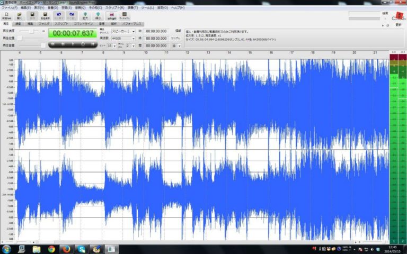
Task: Click the 更新 button at top right
Action: (399, 24)
